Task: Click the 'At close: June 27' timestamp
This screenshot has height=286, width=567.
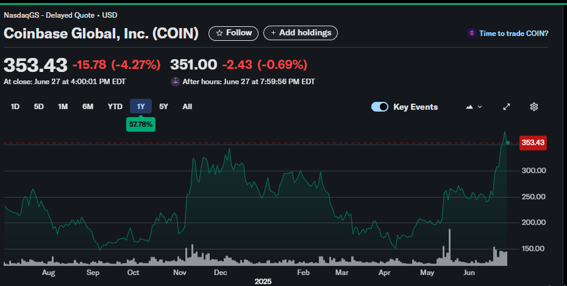Action: point(65,82)
